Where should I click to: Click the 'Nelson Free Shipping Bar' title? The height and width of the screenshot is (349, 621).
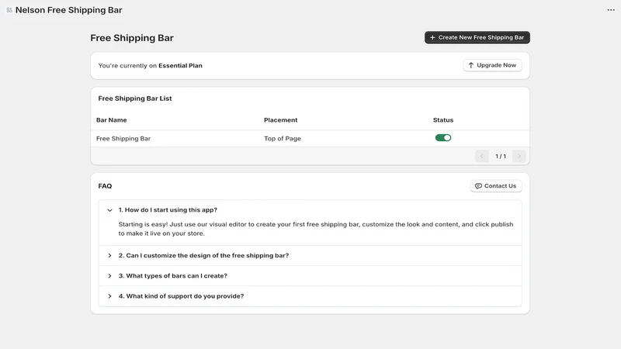69,10
